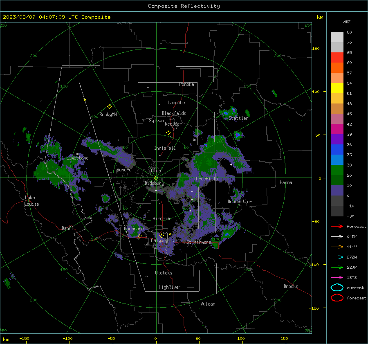The height and width of the screenshot is (344, 368).
Task: Click the green 22JP arrow in legend
Action: pos(337,267)
